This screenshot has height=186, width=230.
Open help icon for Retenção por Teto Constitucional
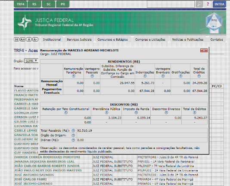[x=66, y=113]
